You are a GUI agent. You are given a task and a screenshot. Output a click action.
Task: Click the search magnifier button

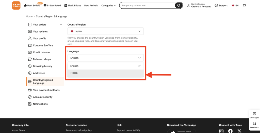click(x=179, y=5)
